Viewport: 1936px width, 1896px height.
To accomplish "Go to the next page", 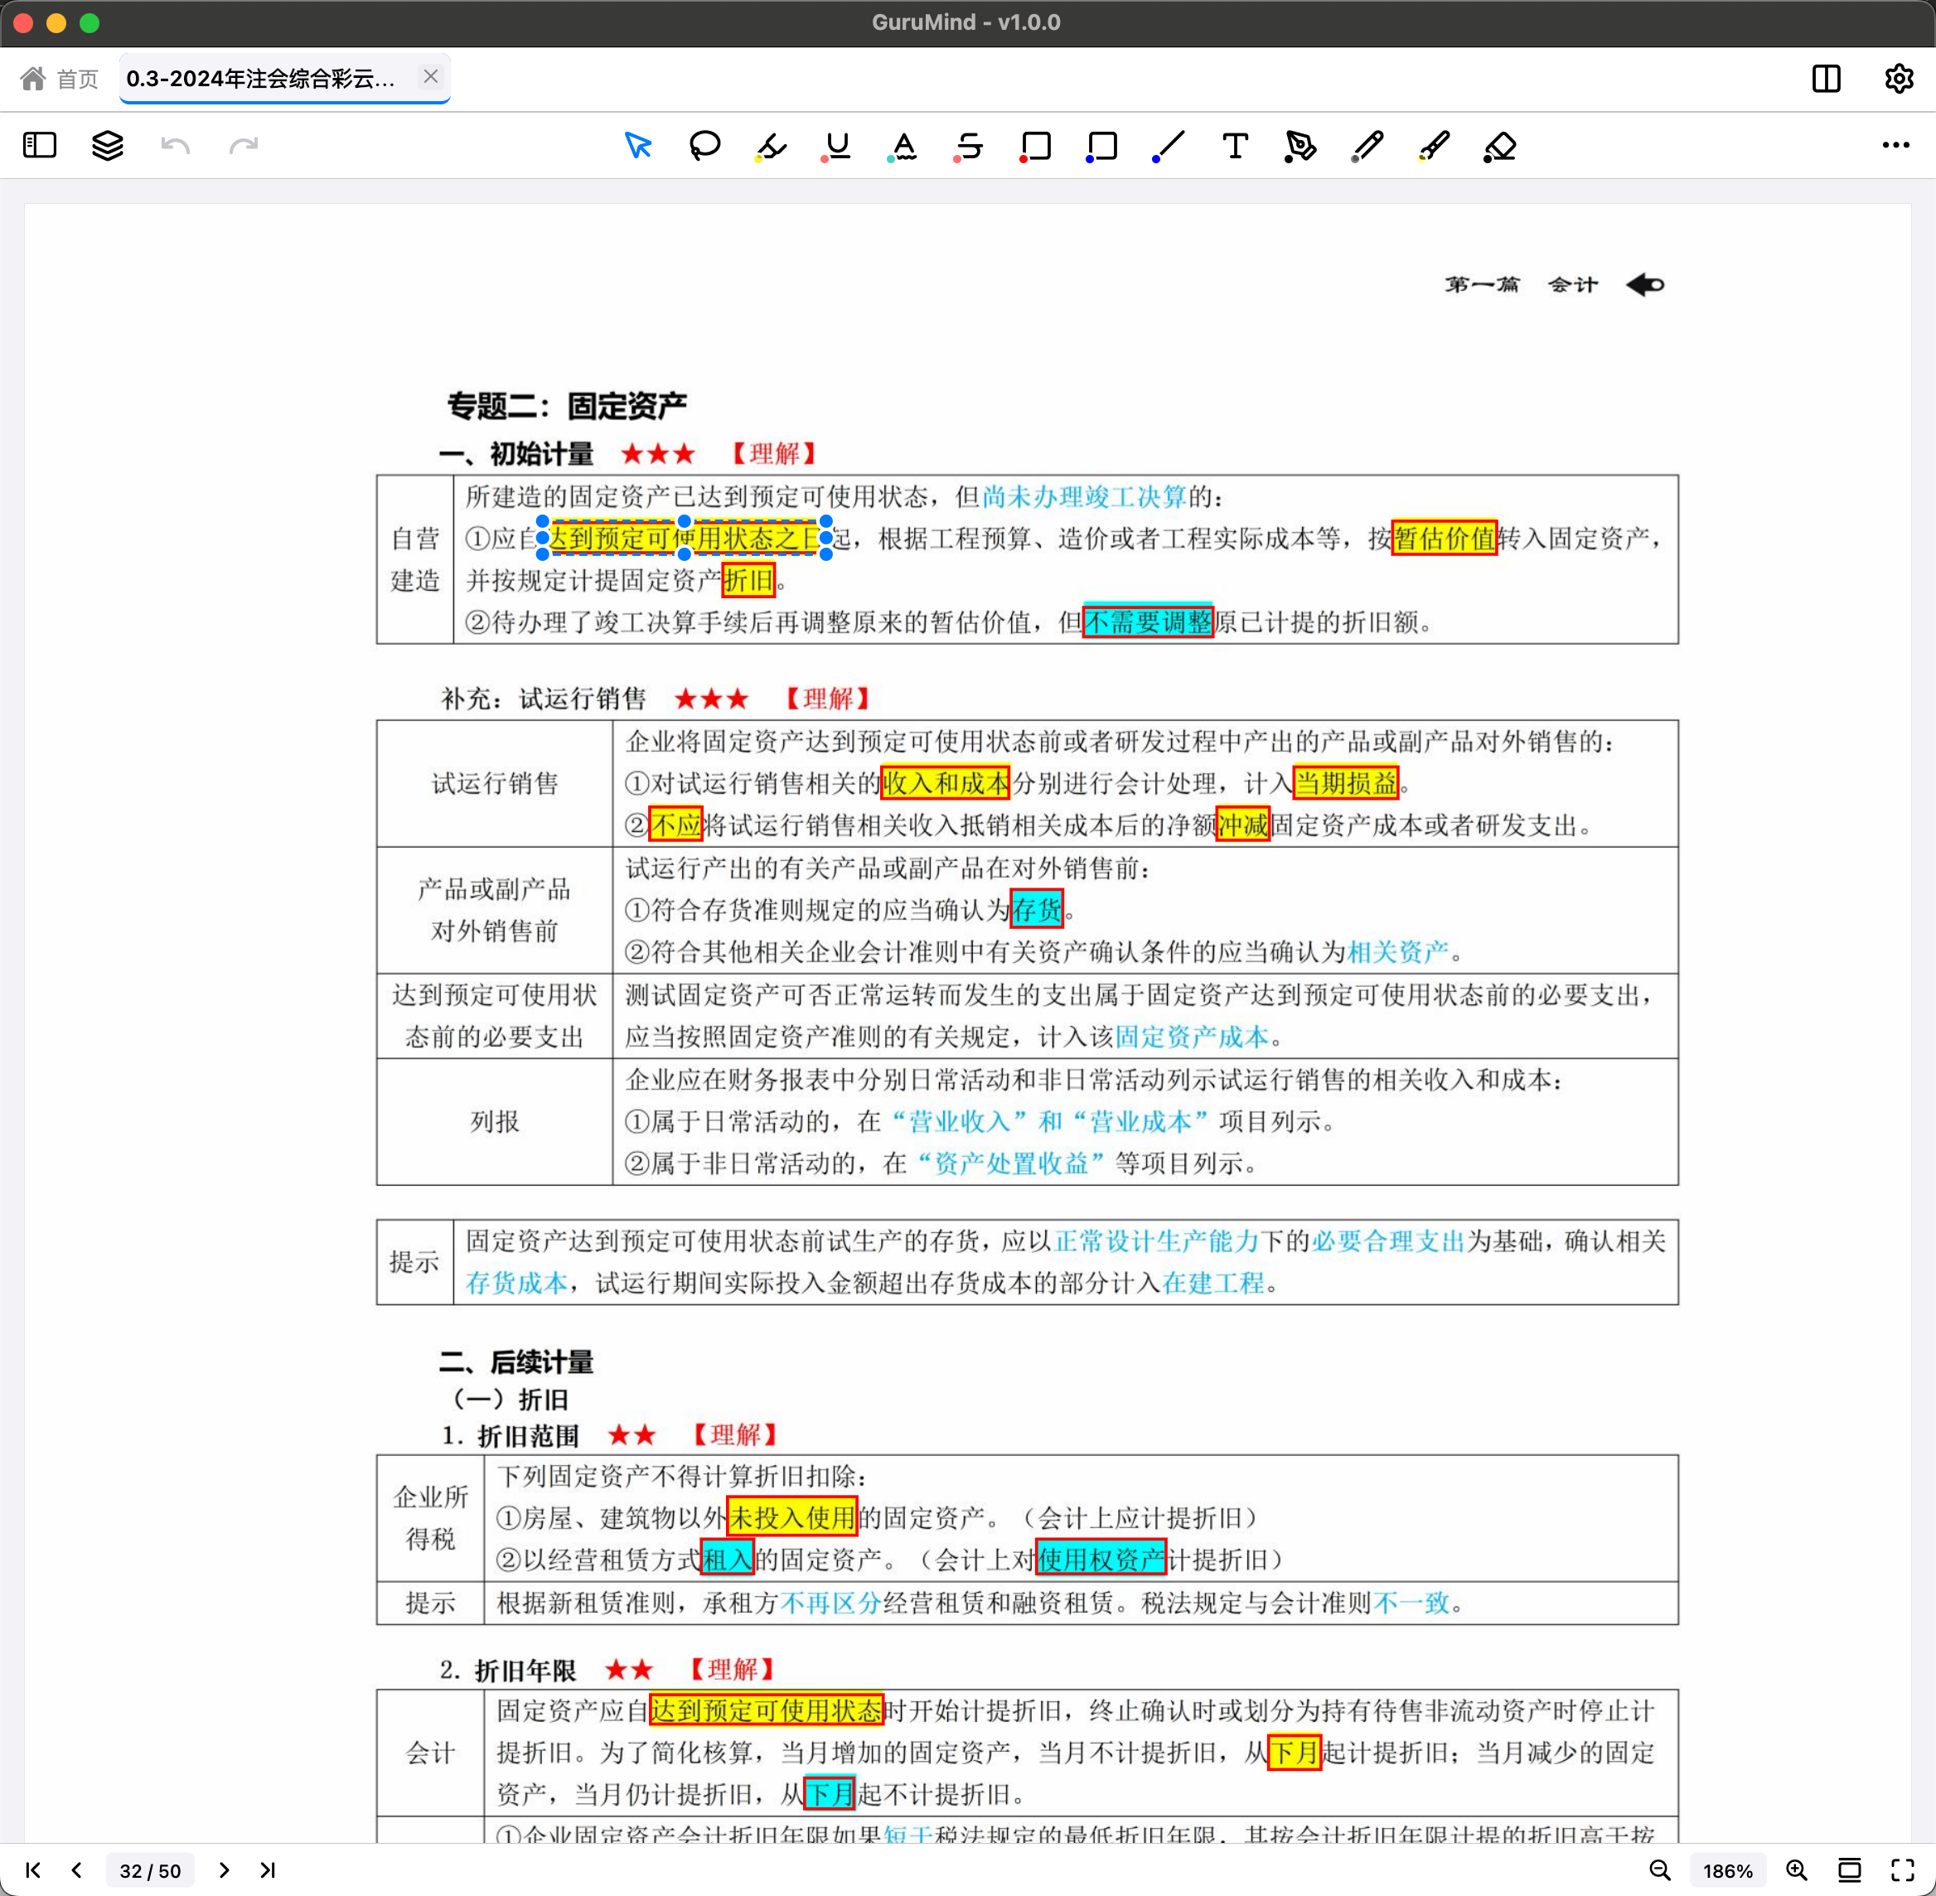I will (x=224, y=1870).
